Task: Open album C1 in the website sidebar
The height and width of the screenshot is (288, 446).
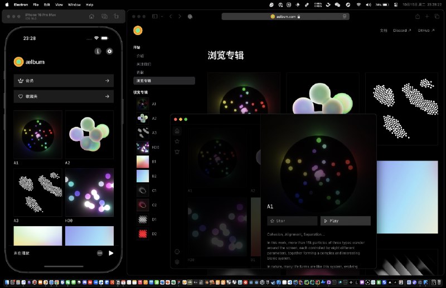Action: click(x=147, y=191)
